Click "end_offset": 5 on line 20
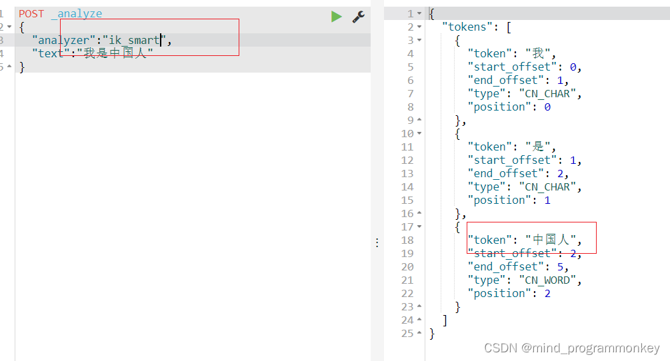This screenshot has height=361, width=670. click(x=515, y=266)
